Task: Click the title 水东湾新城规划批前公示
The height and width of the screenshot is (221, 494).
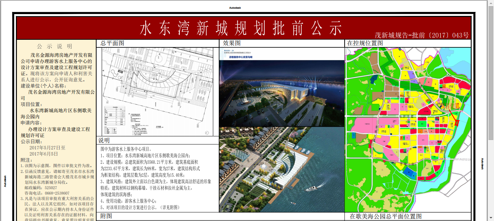Action: pyautogui.click(x=240, y=28)
